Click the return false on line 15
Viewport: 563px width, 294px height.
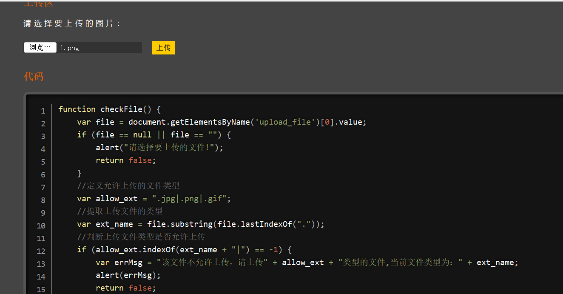click(x=126, y=288)
